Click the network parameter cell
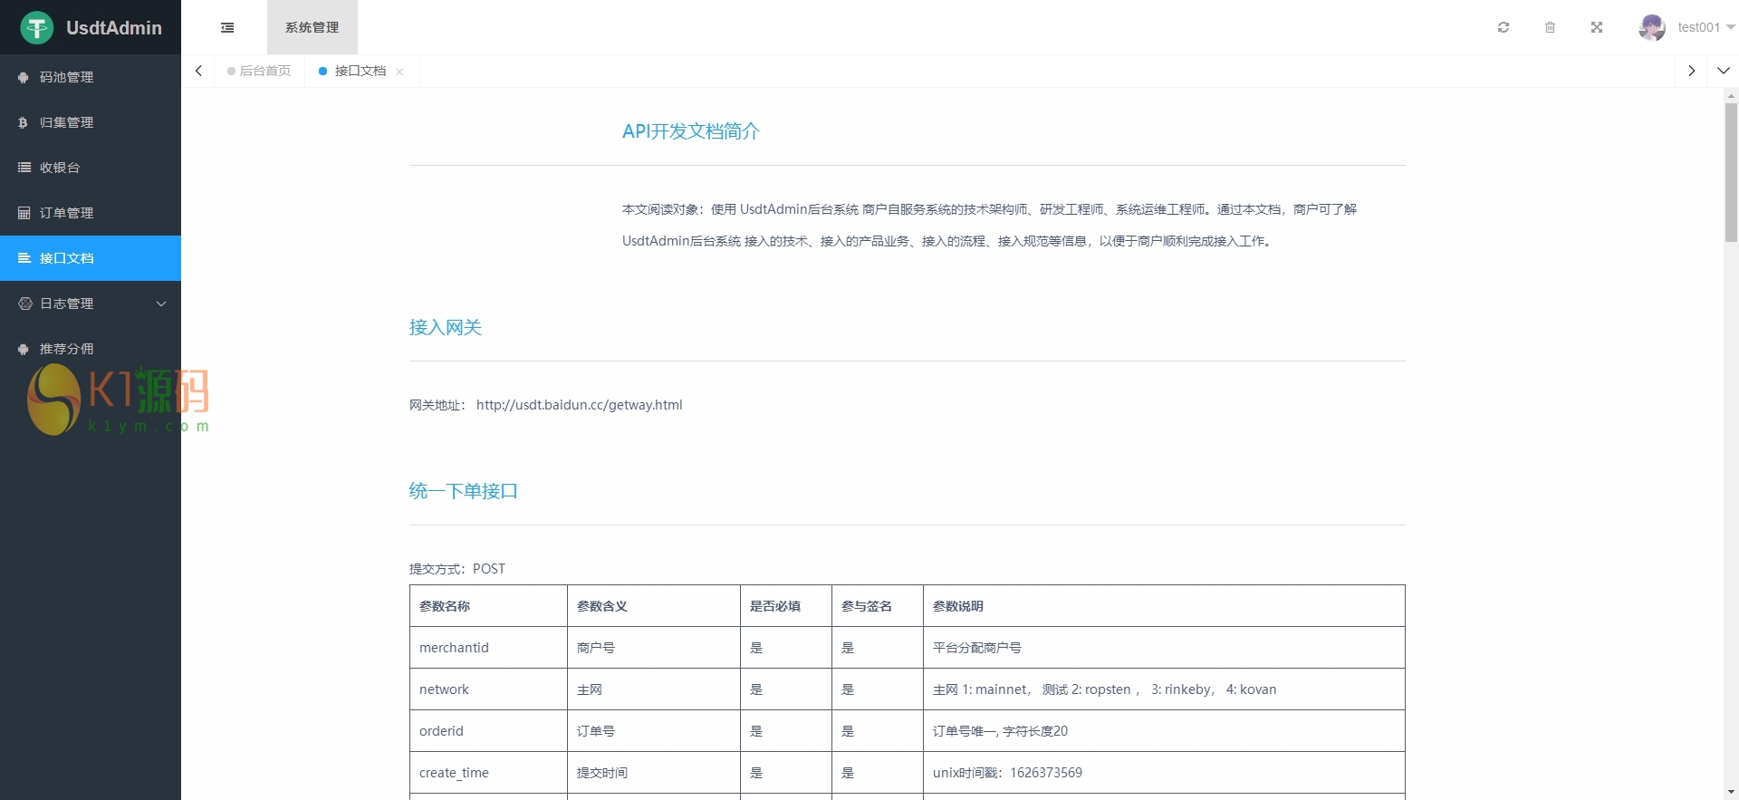 pos(488,689)
